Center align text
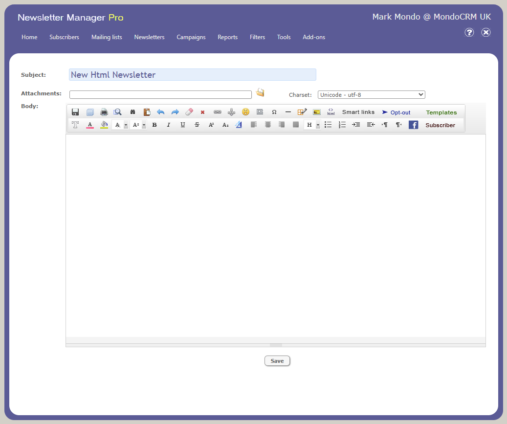507x424 pixels. click(268, 125)
